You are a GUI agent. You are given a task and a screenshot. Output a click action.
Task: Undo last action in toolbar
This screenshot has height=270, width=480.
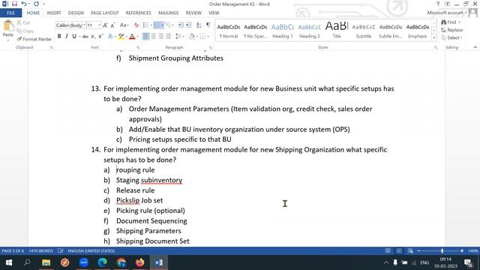24,4
